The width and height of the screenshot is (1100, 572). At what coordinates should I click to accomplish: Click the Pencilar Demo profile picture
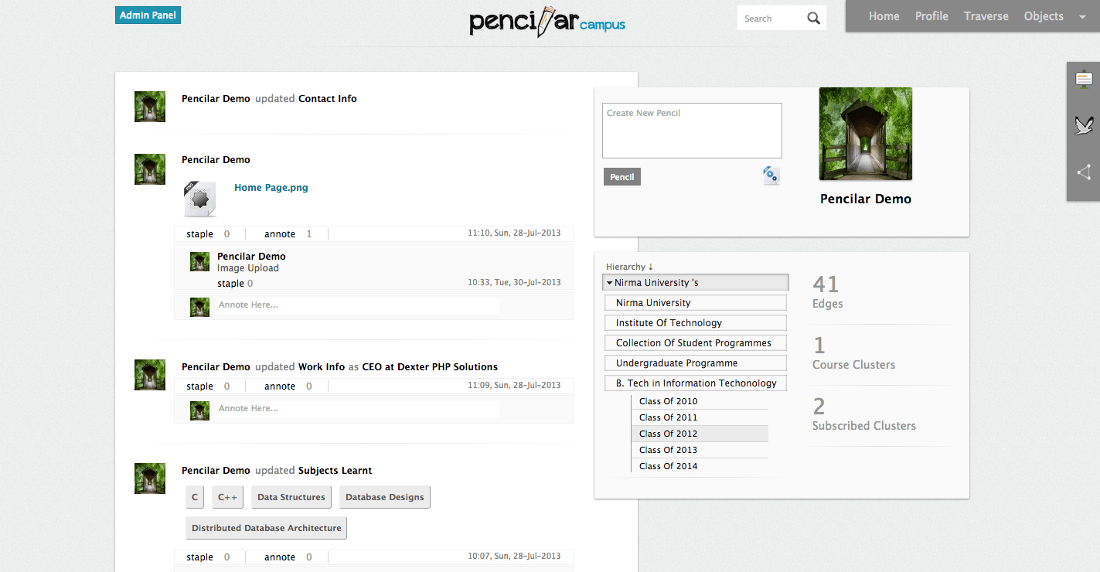pyautogui.click(x=865, y=134)
